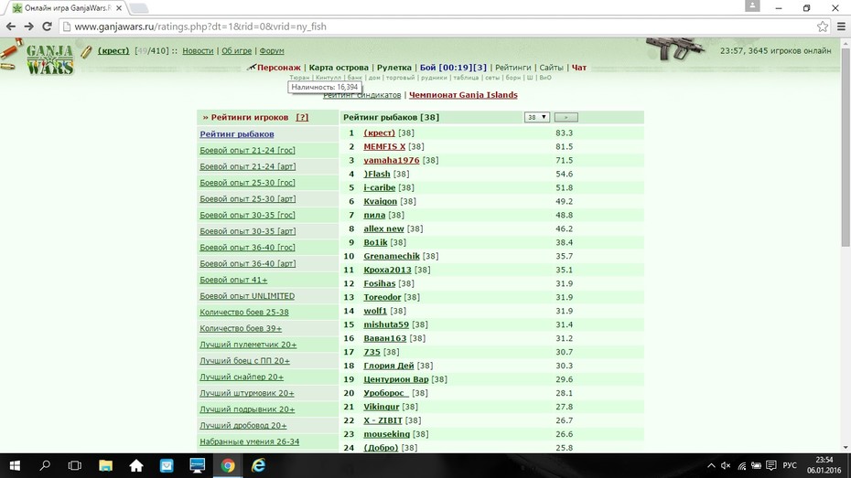Open Рулетка menu item
The image size is (851, 478).
[394, 68]
